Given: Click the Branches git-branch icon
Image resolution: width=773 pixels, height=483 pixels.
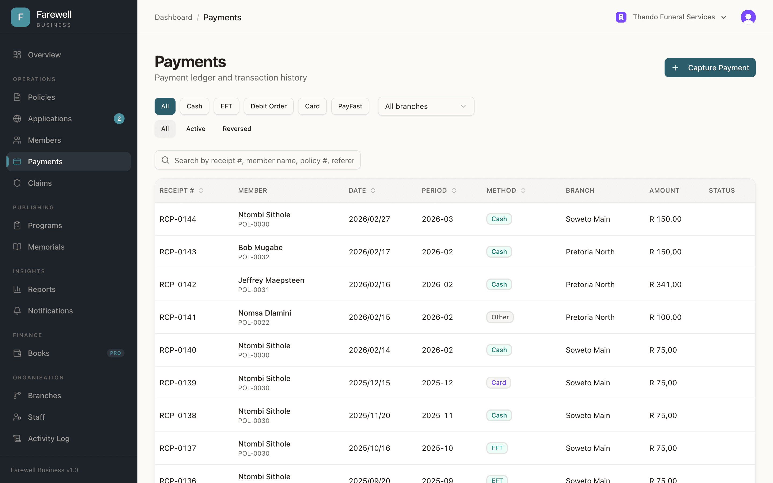Looking at the screenshot, I should 17,396.
